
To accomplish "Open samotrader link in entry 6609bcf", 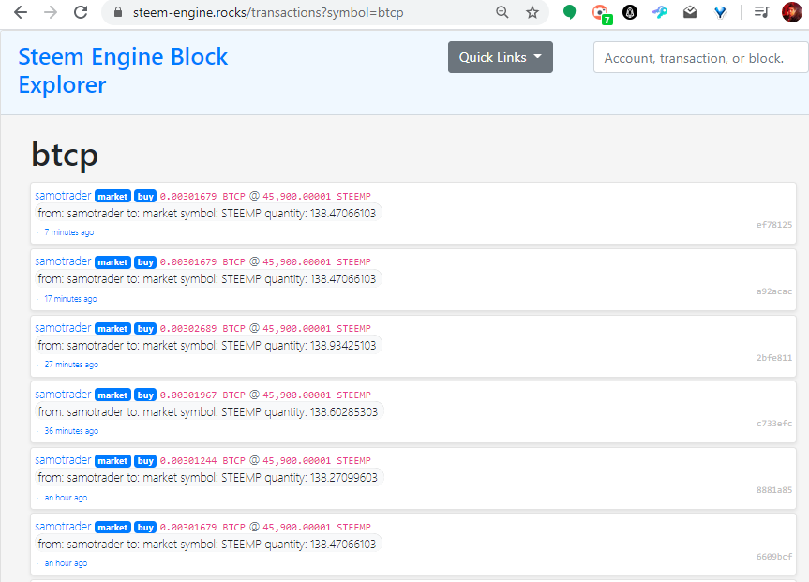I will coord(63,527).
